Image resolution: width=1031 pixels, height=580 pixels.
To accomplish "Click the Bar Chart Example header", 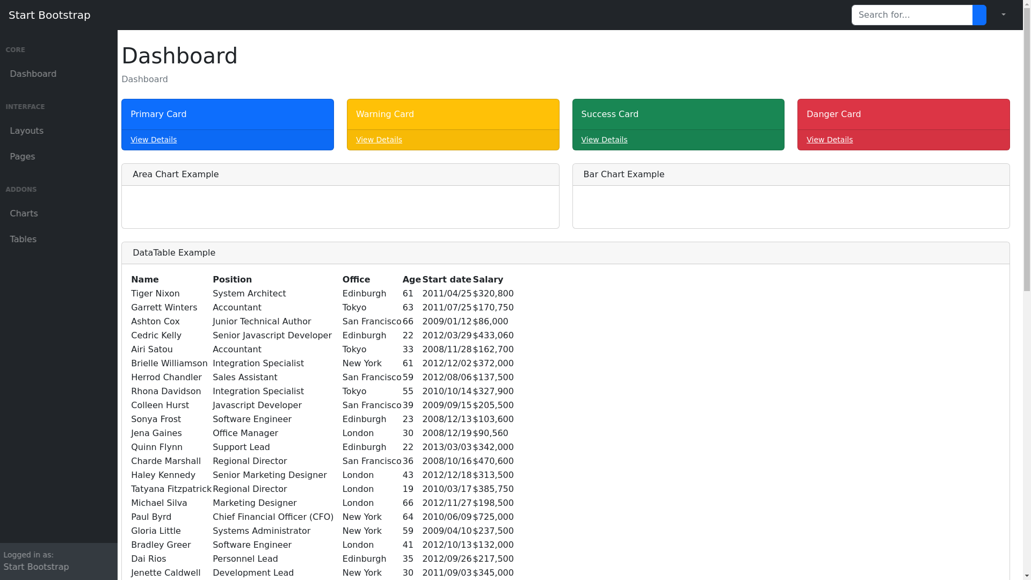I will [791, 175].
